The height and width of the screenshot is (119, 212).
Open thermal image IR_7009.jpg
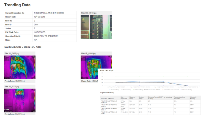tap(20, 100)
